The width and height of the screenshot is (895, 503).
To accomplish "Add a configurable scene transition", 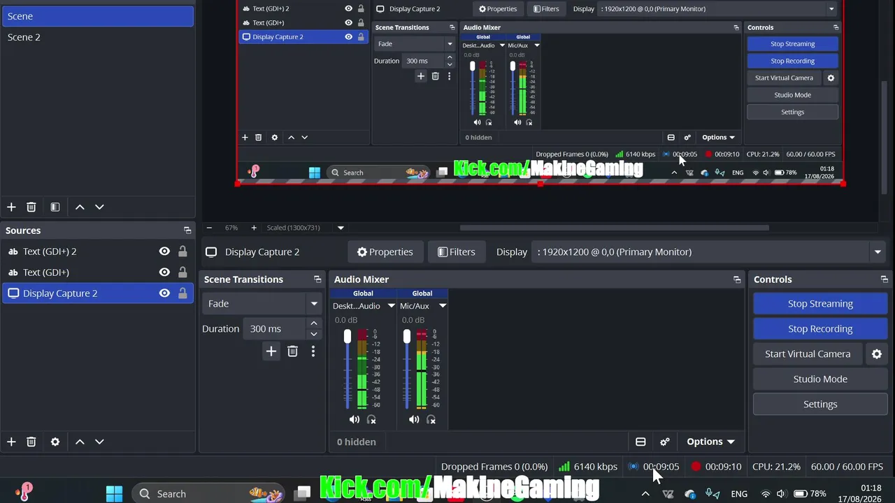I will (x=271, y=351).
